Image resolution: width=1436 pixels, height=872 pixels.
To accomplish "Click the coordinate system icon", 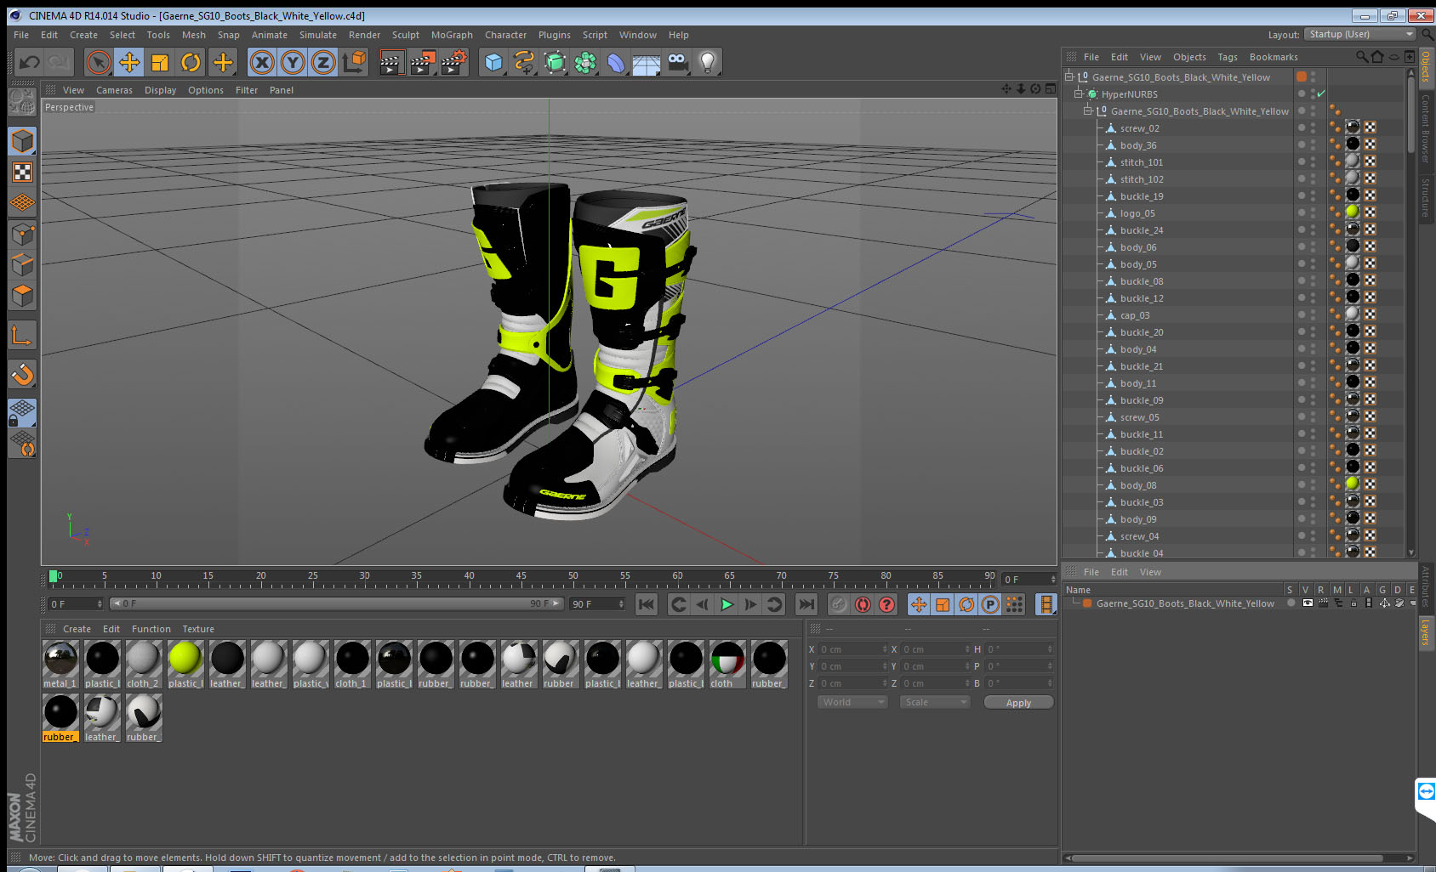I will tap(354, 62).
